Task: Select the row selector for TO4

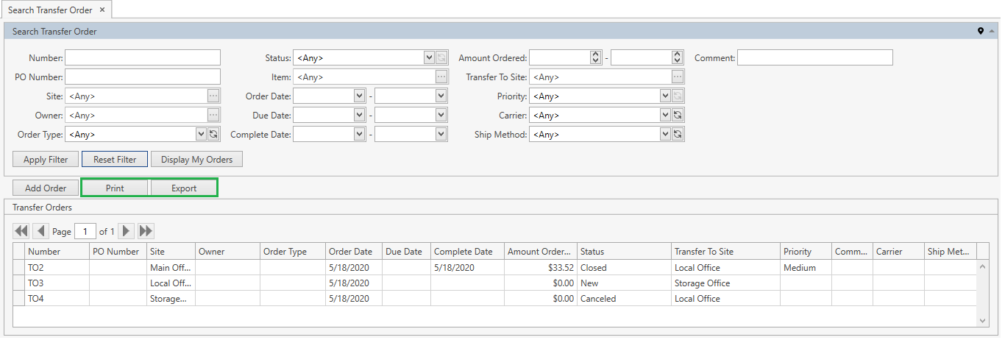Action: coord(20,299)
